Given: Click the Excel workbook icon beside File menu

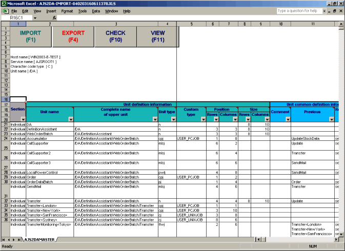Looking at the screenshot, I should pos(5,11).
